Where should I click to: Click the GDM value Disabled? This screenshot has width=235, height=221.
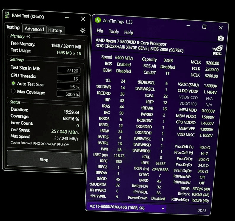[124, 71]
